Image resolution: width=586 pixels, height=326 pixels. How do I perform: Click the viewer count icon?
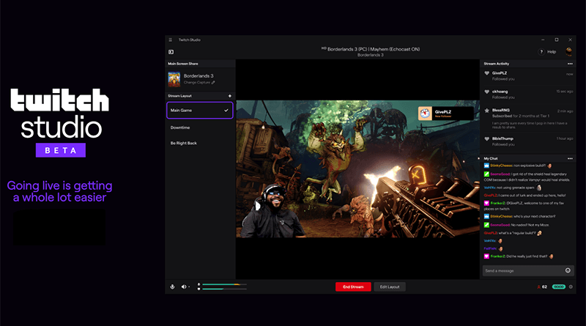pyautogui.click(x=538, y=287)
